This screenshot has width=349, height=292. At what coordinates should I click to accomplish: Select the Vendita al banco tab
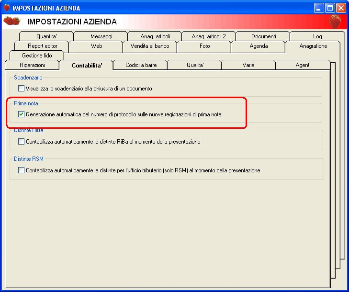click(x=150, y=46)
